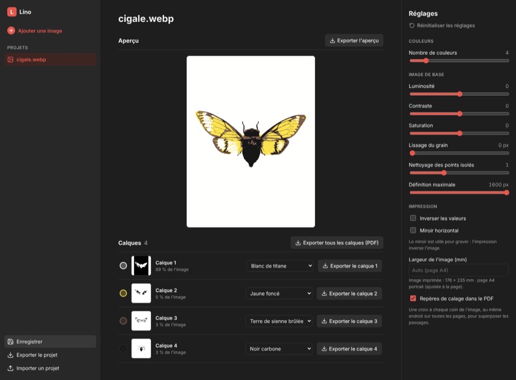
Task: Click the upload icon of Importer un projet
Action: pos(11,368)
